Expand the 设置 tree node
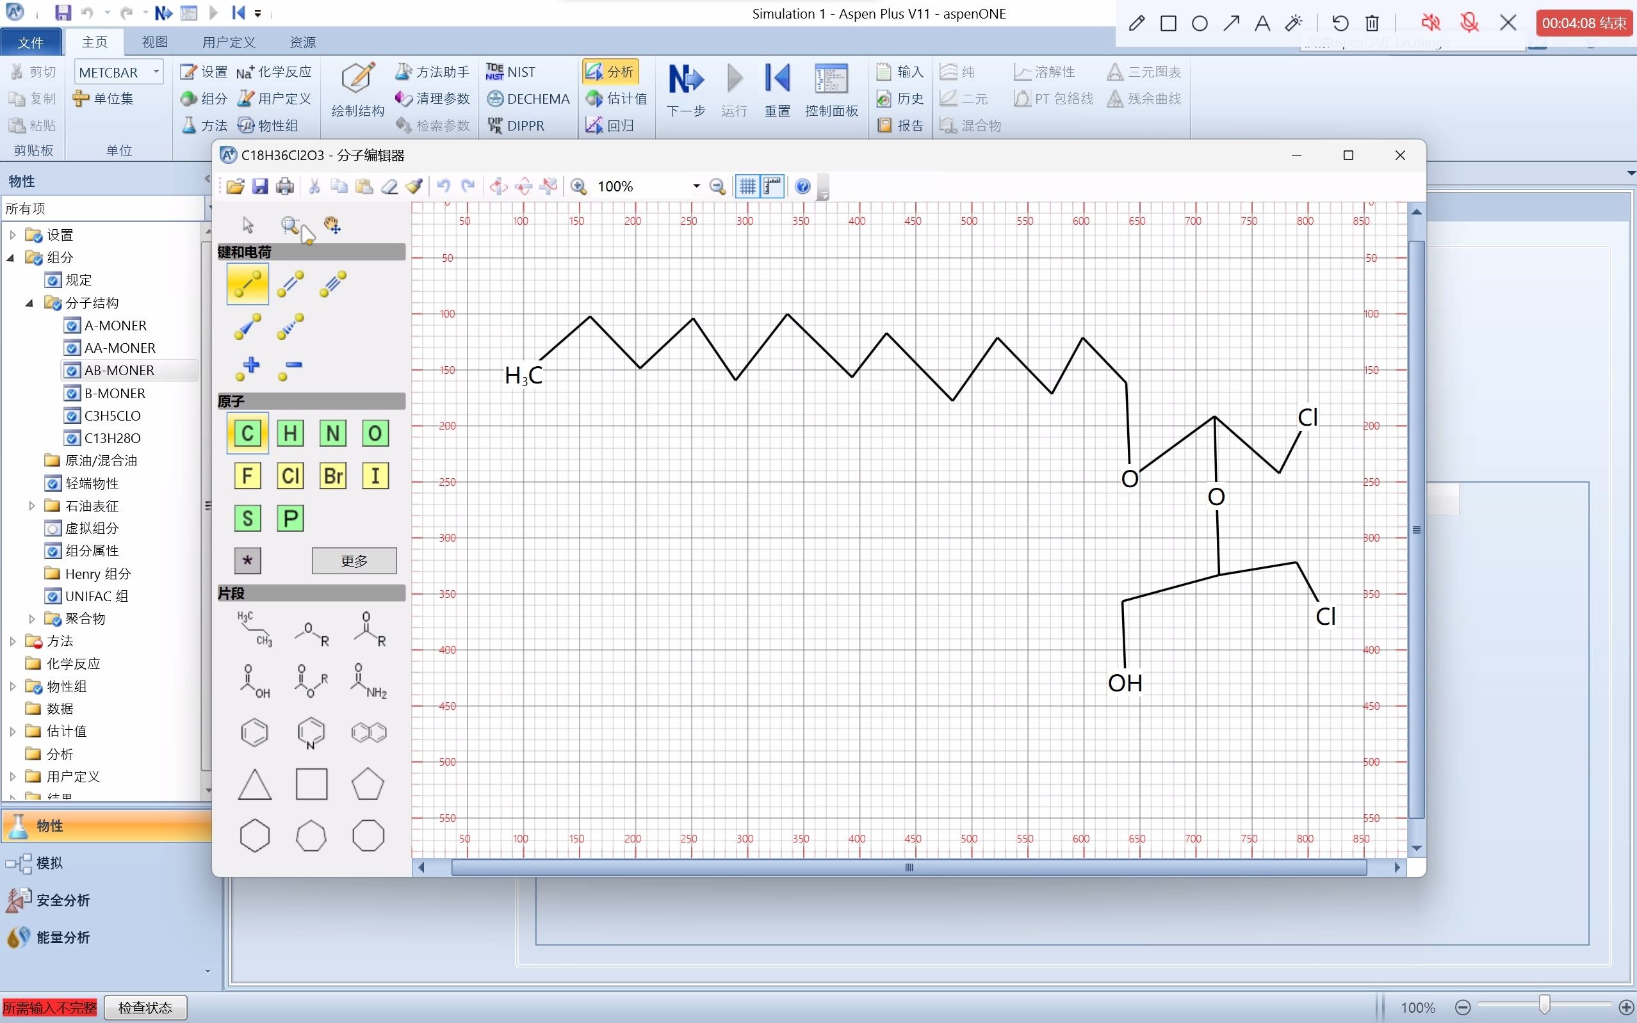 click(12, 235)
